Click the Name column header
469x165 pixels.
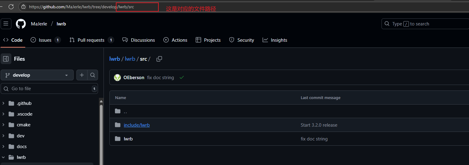[x=120, y=98]
